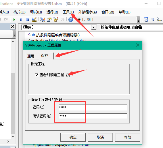
Task: Click the 帮助 button in the dialog
Action: pyautogui.click(x=128, y=137)
